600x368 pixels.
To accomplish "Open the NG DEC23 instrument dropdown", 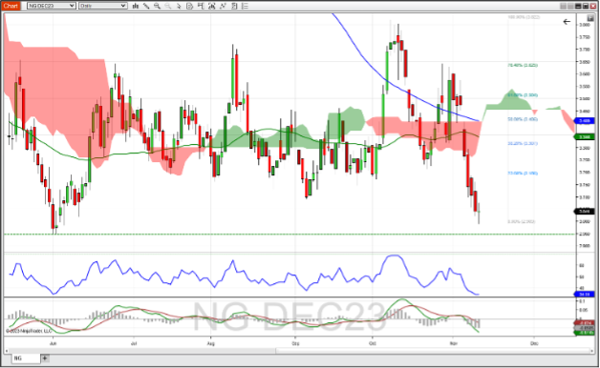I will [52, 6].
